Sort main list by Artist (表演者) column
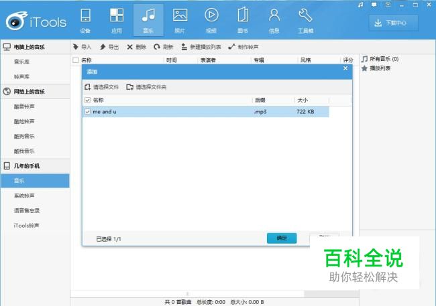The height and width of the screenshot is (306, 436). pos(208,60)
